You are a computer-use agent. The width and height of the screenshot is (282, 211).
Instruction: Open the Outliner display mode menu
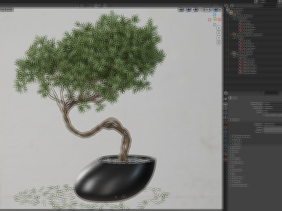coord(233,6)
